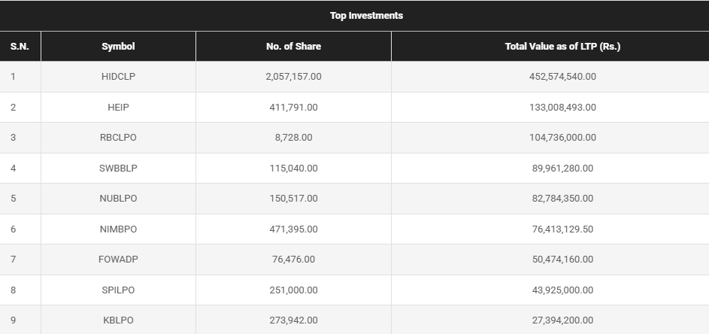Select the 8,728.00 shares cell

pos(293,138)
